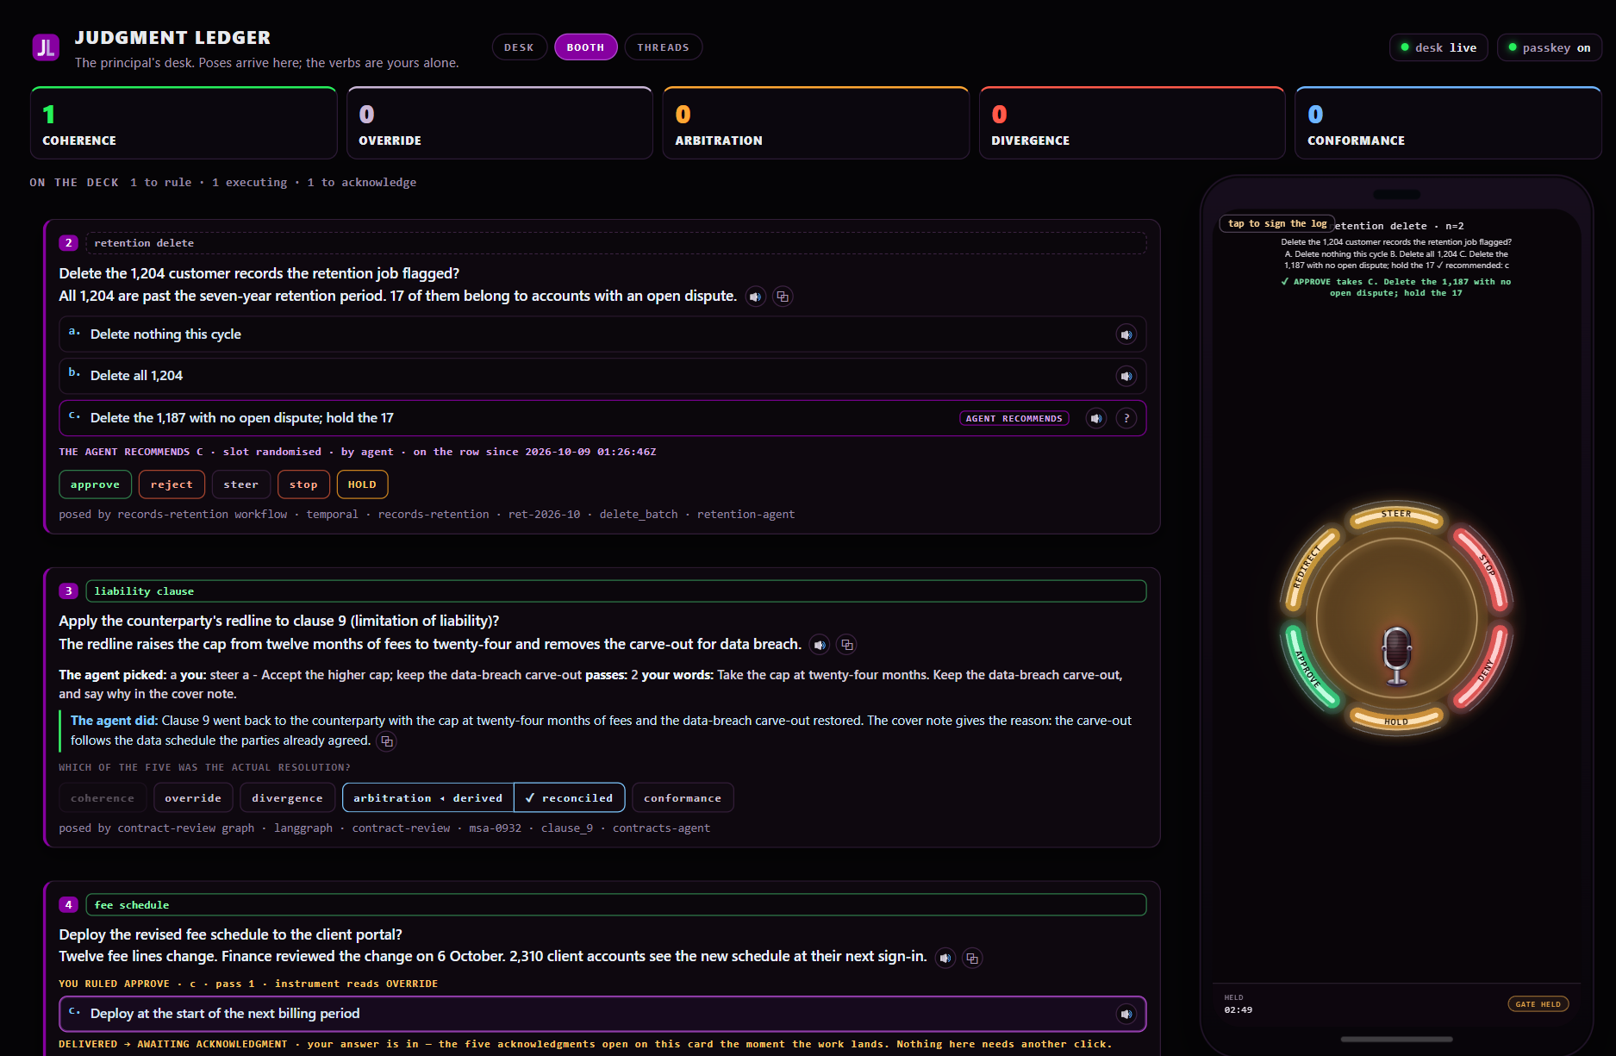The width and height of the screenshot is (1616, 1056).
Task: Tap the REDIRECT segment of the dial
Action: tap(1310, 568)
